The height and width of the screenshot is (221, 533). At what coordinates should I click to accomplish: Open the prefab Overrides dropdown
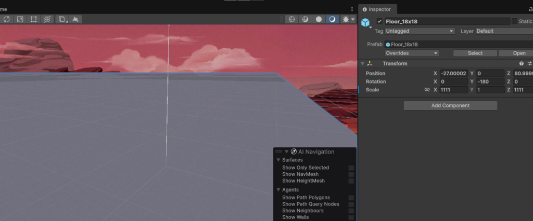(x=412, y=53)
